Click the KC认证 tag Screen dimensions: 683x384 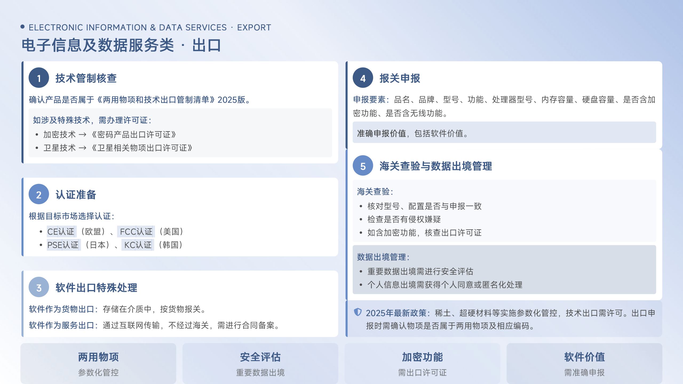coord(138,245)
